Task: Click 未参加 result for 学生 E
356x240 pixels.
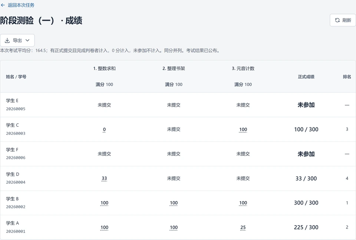Action: click(x=306, y=105)
